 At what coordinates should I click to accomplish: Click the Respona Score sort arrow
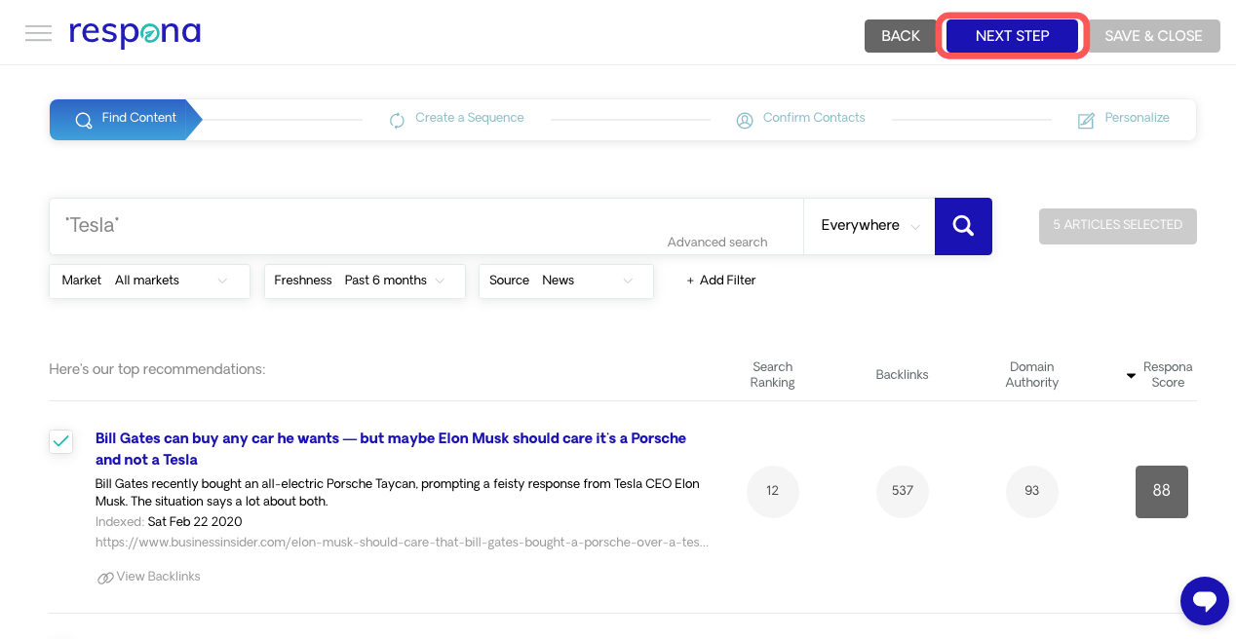point(1131,375)
